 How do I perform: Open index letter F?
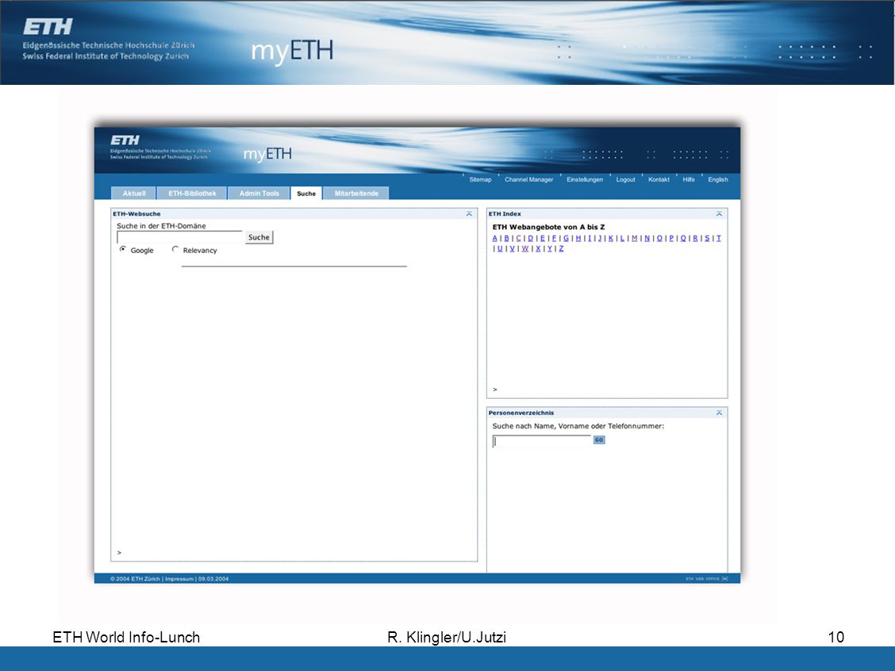click(554, 239)
